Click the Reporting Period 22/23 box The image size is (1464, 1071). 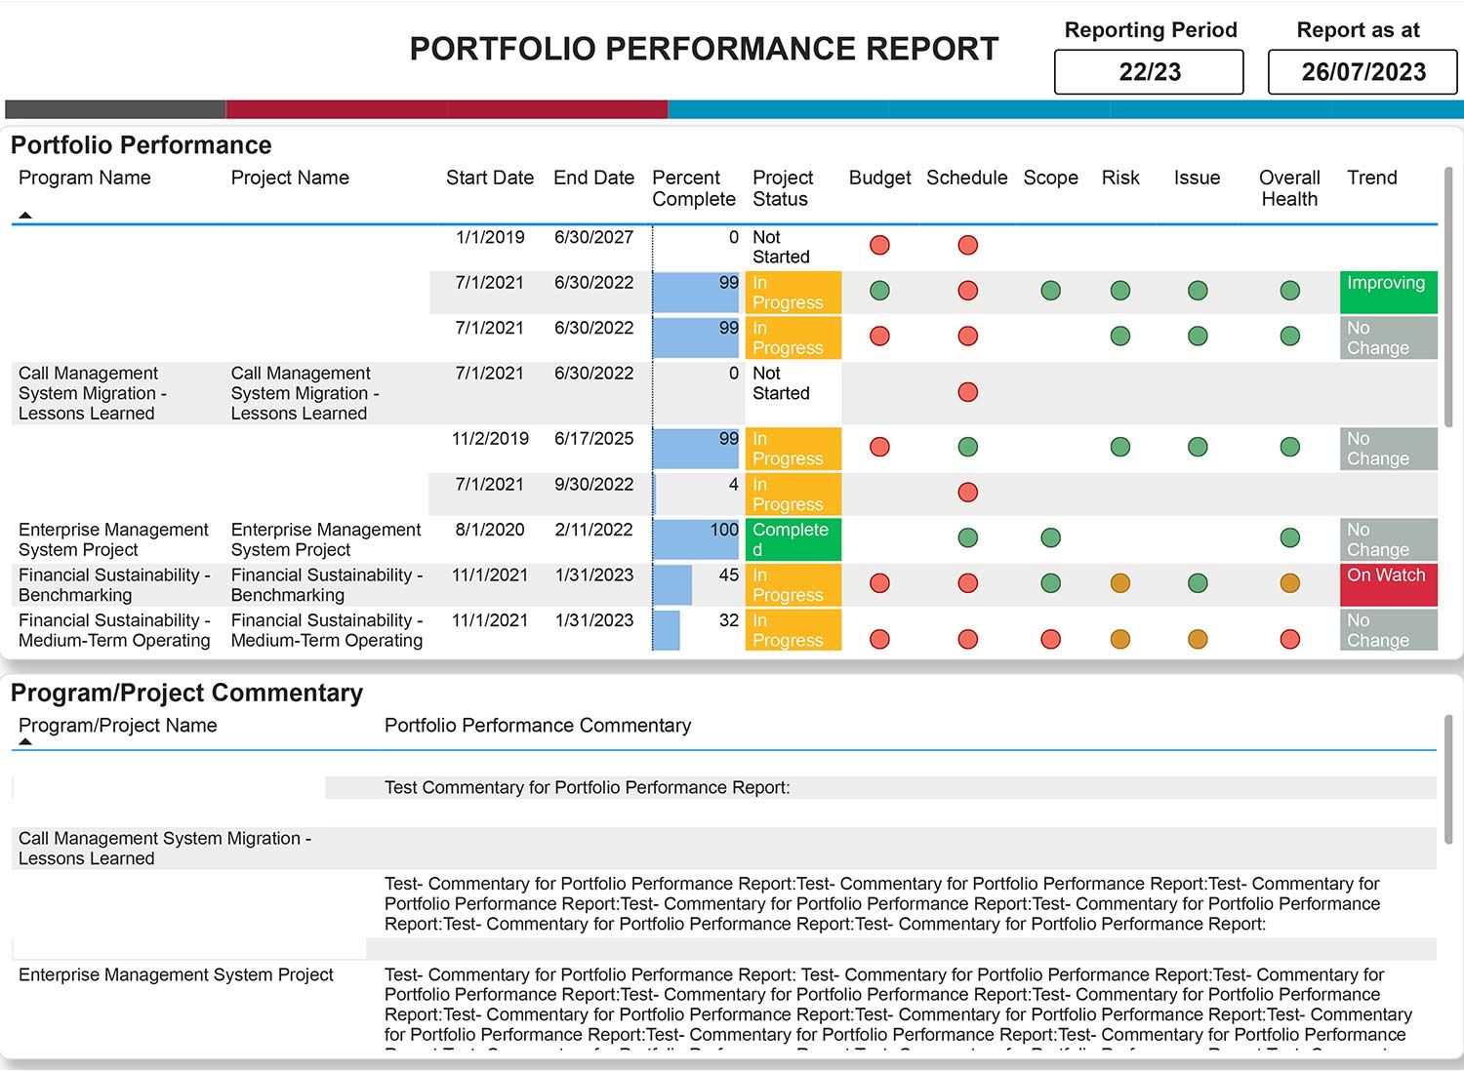[x=1149, y=72]
